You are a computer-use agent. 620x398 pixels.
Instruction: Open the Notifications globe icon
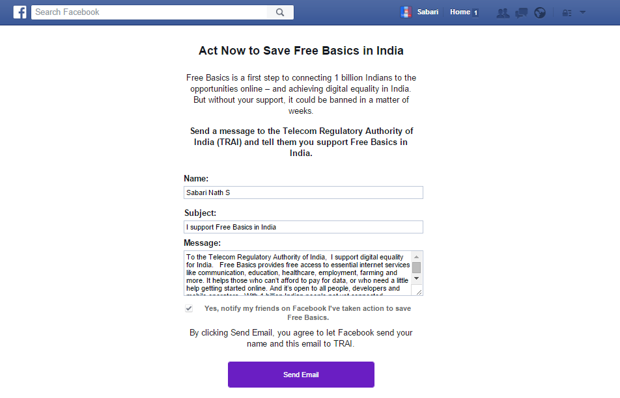(x=540, y=12)
